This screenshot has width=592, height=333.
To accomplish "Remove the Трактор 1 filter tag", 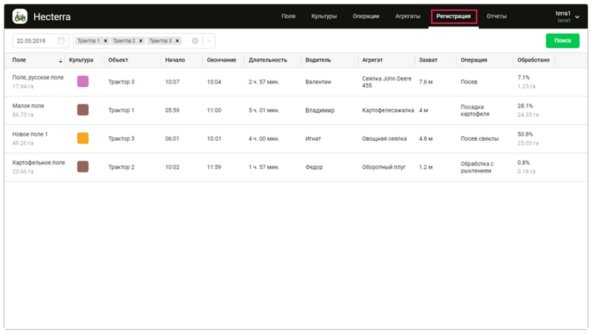I will (x=106, y=41).
